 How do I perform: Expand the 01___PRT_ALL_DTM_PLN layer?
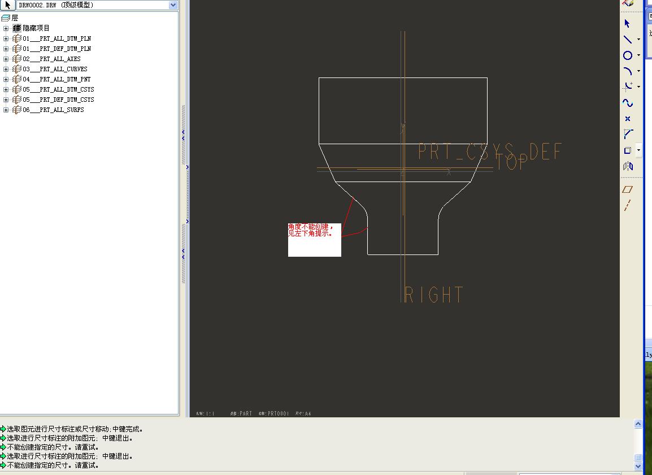pos(6,38)
